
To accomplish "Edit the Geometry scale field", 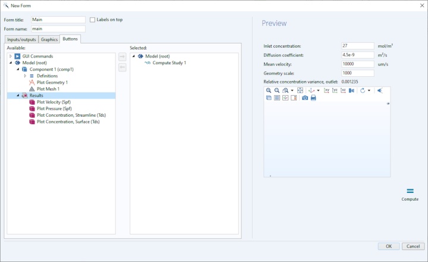I will click(x=358, y=73).
